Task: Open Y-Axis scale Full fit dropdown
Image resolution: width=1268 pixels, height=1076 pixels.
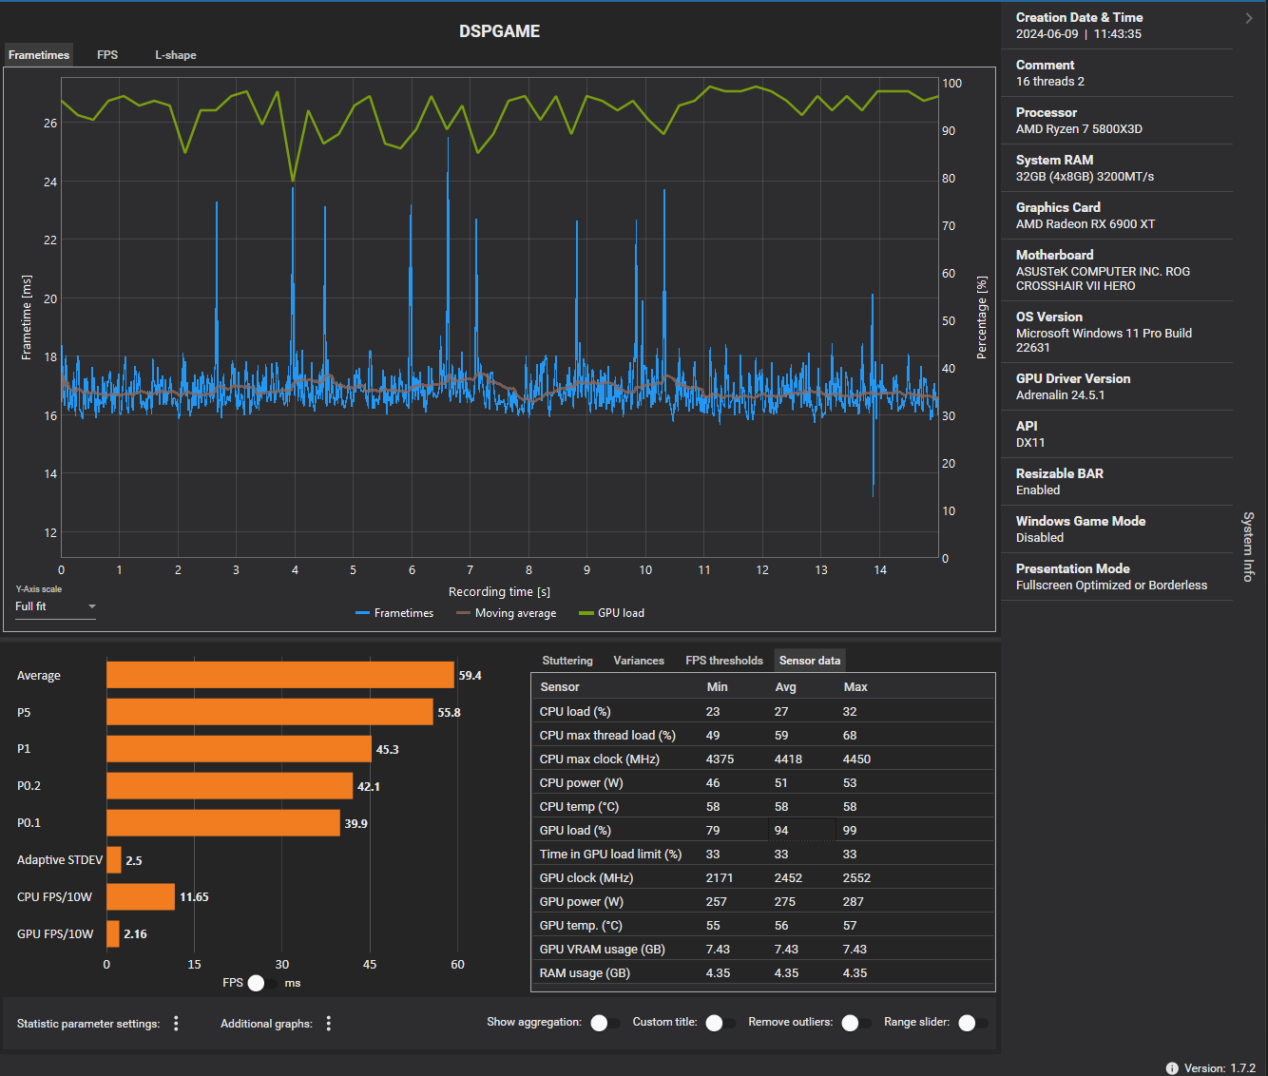Action: [55, 606]
